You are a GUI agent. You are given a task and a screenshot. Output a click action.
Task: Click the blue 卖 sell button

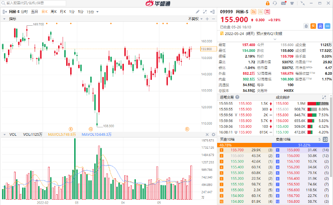320,26
